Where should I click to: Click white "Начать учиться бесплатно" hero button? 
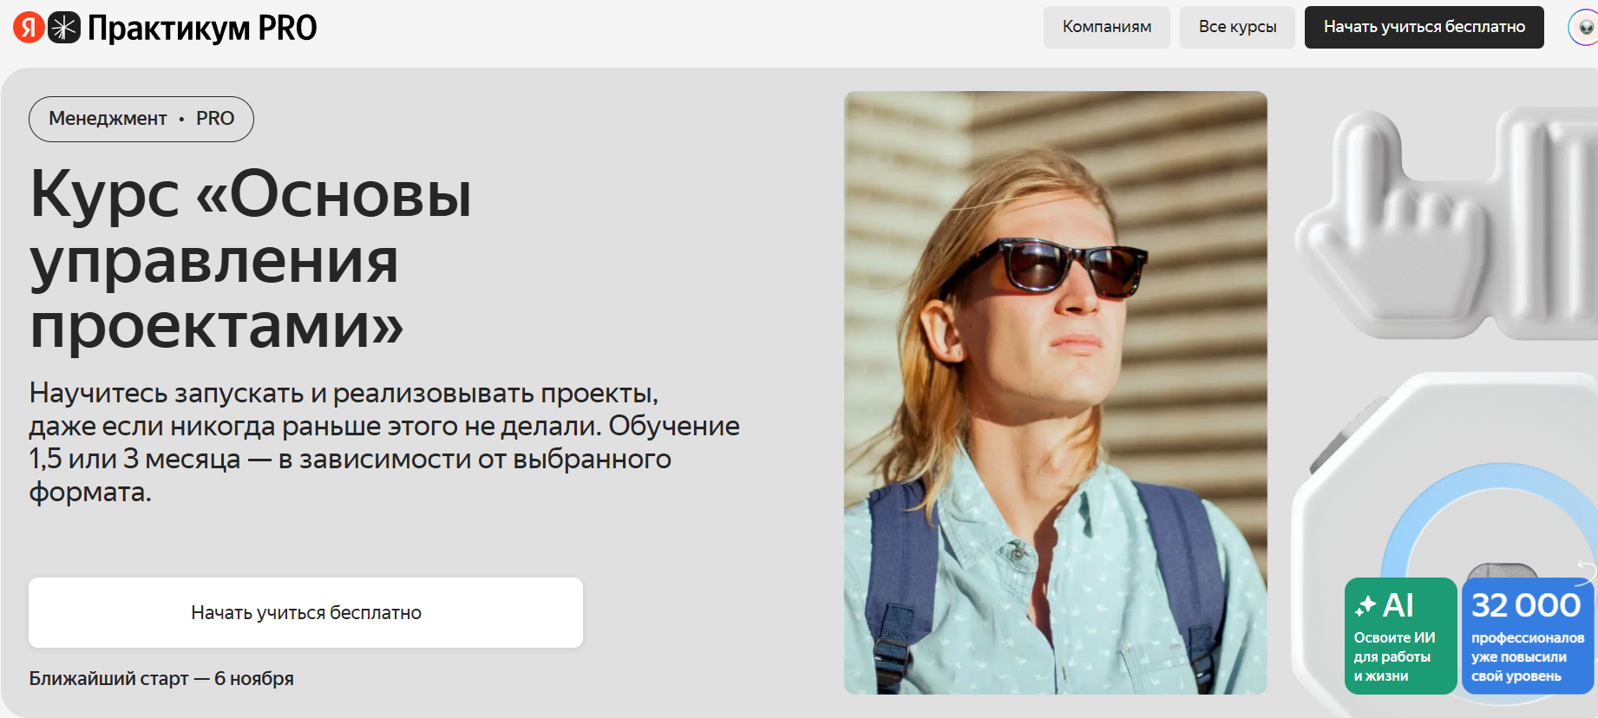pos(305,612)
